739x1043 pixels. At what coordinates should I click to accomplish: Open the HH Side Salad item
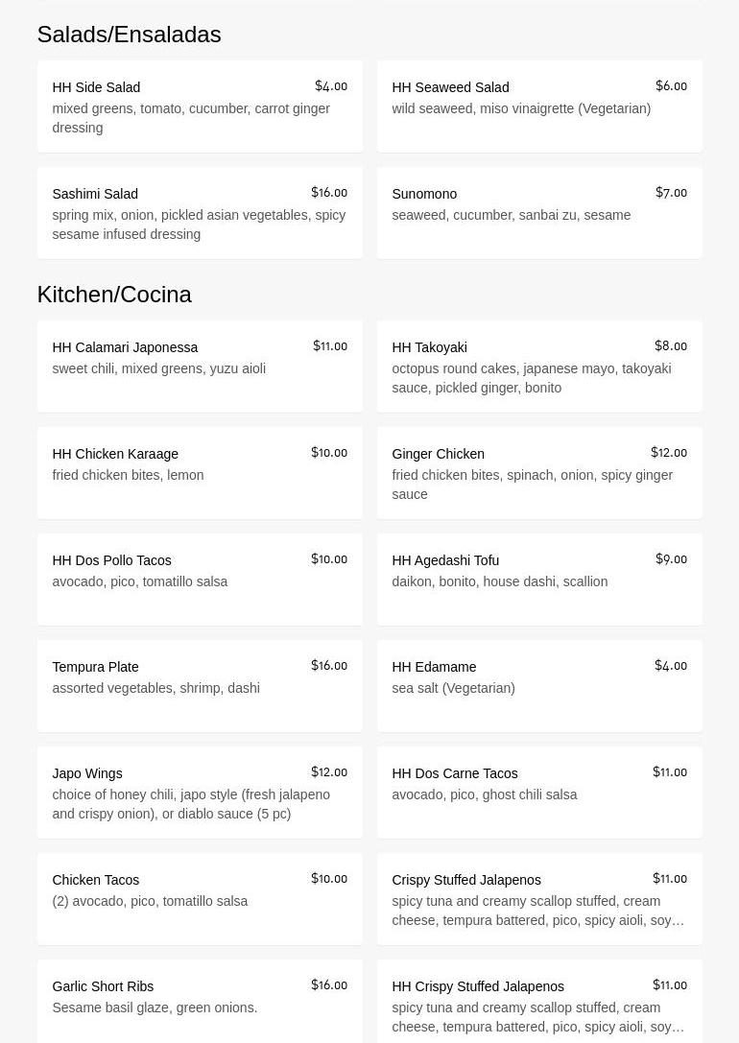tap(200, 107)
